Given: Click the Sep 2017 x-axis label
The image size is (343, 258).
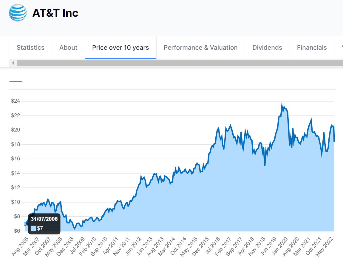Looking at the screenshot, I should [234, 247].
